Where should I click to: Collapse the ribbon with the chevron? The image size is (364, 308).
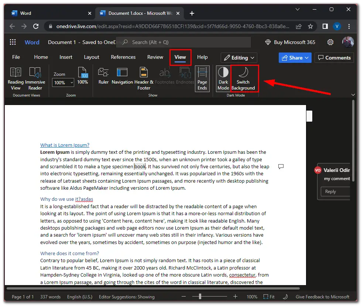tap(353, 95)
